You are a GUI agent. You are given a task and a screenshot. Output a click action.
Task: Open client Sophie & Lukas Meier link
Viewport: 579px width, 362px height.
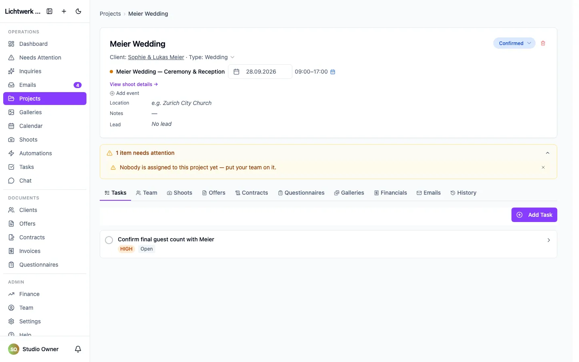coord(156,57)
